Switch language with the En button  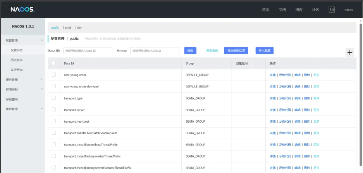coord(332,10)
